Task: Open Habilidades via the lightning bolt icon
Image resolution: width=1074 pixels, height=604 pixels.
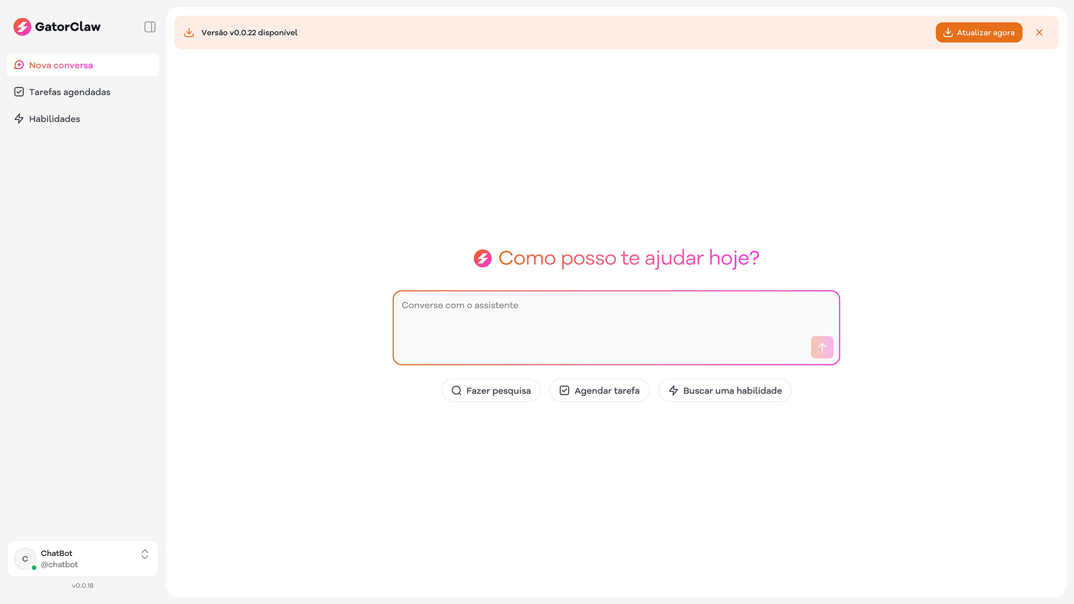Action: [x=20, y=119]
